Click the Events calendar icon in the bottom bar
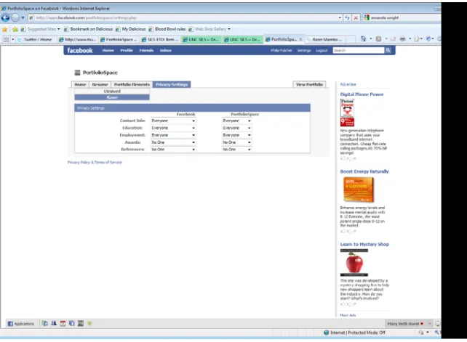The width and height of the screenshot is (467, 342). point(63,323)
